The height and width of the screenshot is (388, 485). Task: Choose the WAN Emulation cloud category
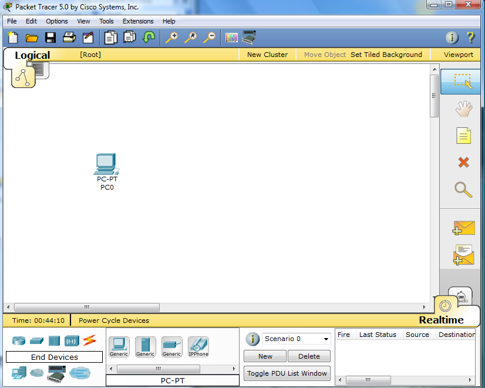tap(37, 373)
